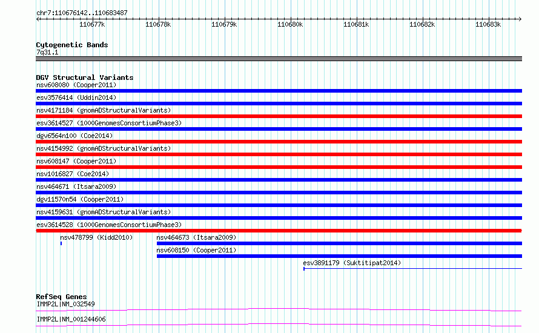This screenshot has width=539, height=333.
Task: Select the blue bar under nsv464671
Action: (x=279, y=193)
